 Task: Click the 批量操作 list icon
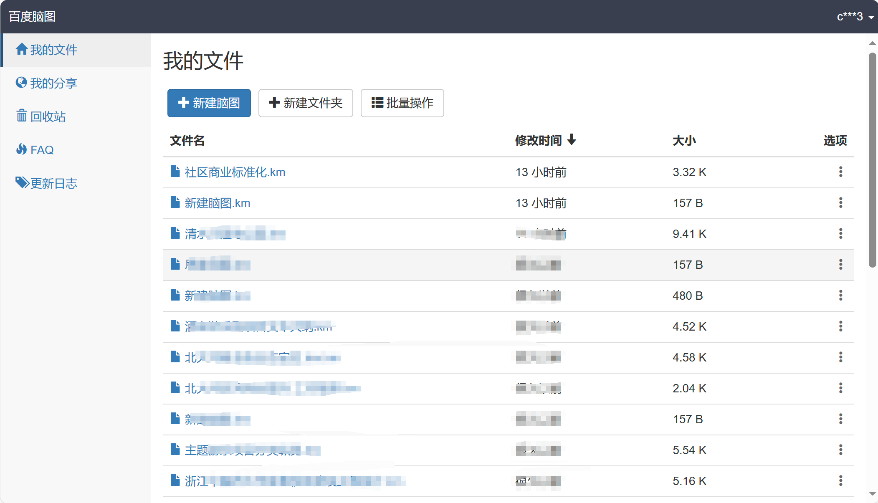pos(377,103)
